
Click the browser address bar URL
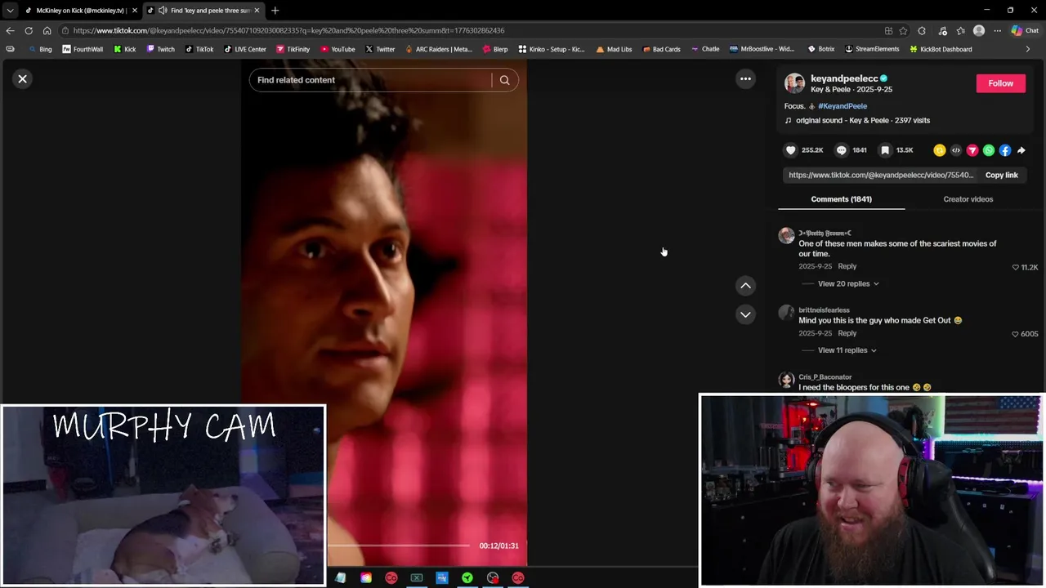(x=288, y=31)
